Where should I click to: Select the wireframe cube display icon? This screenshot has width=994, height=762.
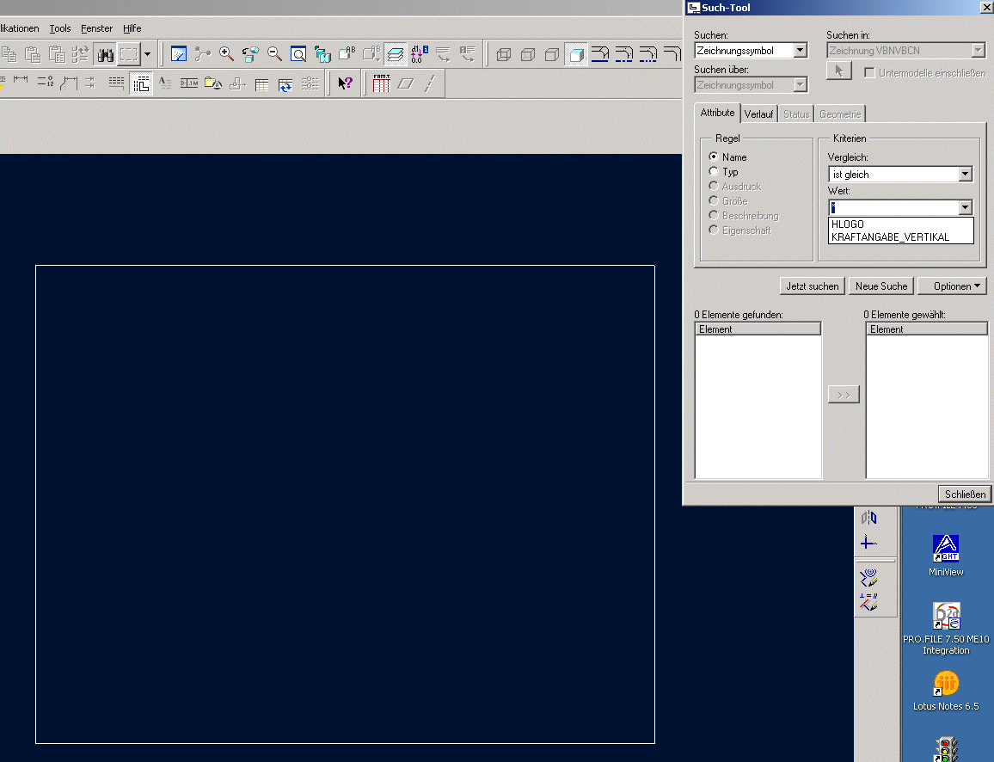(x=504, y=54)
